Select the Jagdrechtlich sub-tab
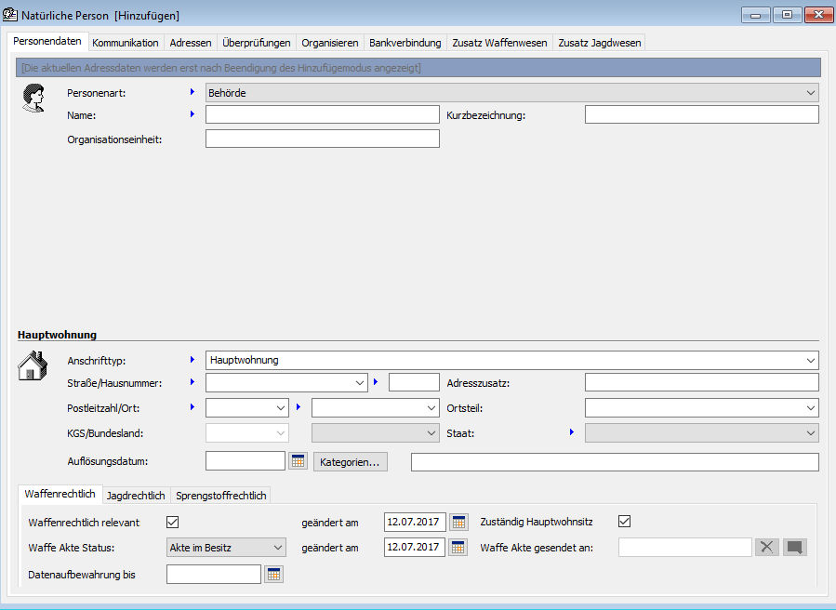Screen dimensions: 836x610 [136, 496]
